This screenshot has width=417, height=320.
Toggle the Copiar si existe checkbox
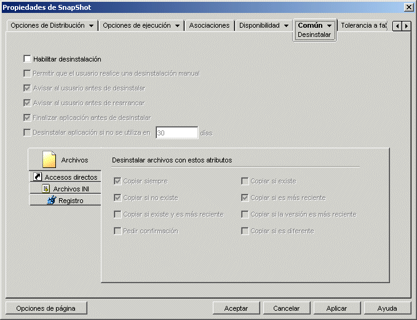point(245,181)
